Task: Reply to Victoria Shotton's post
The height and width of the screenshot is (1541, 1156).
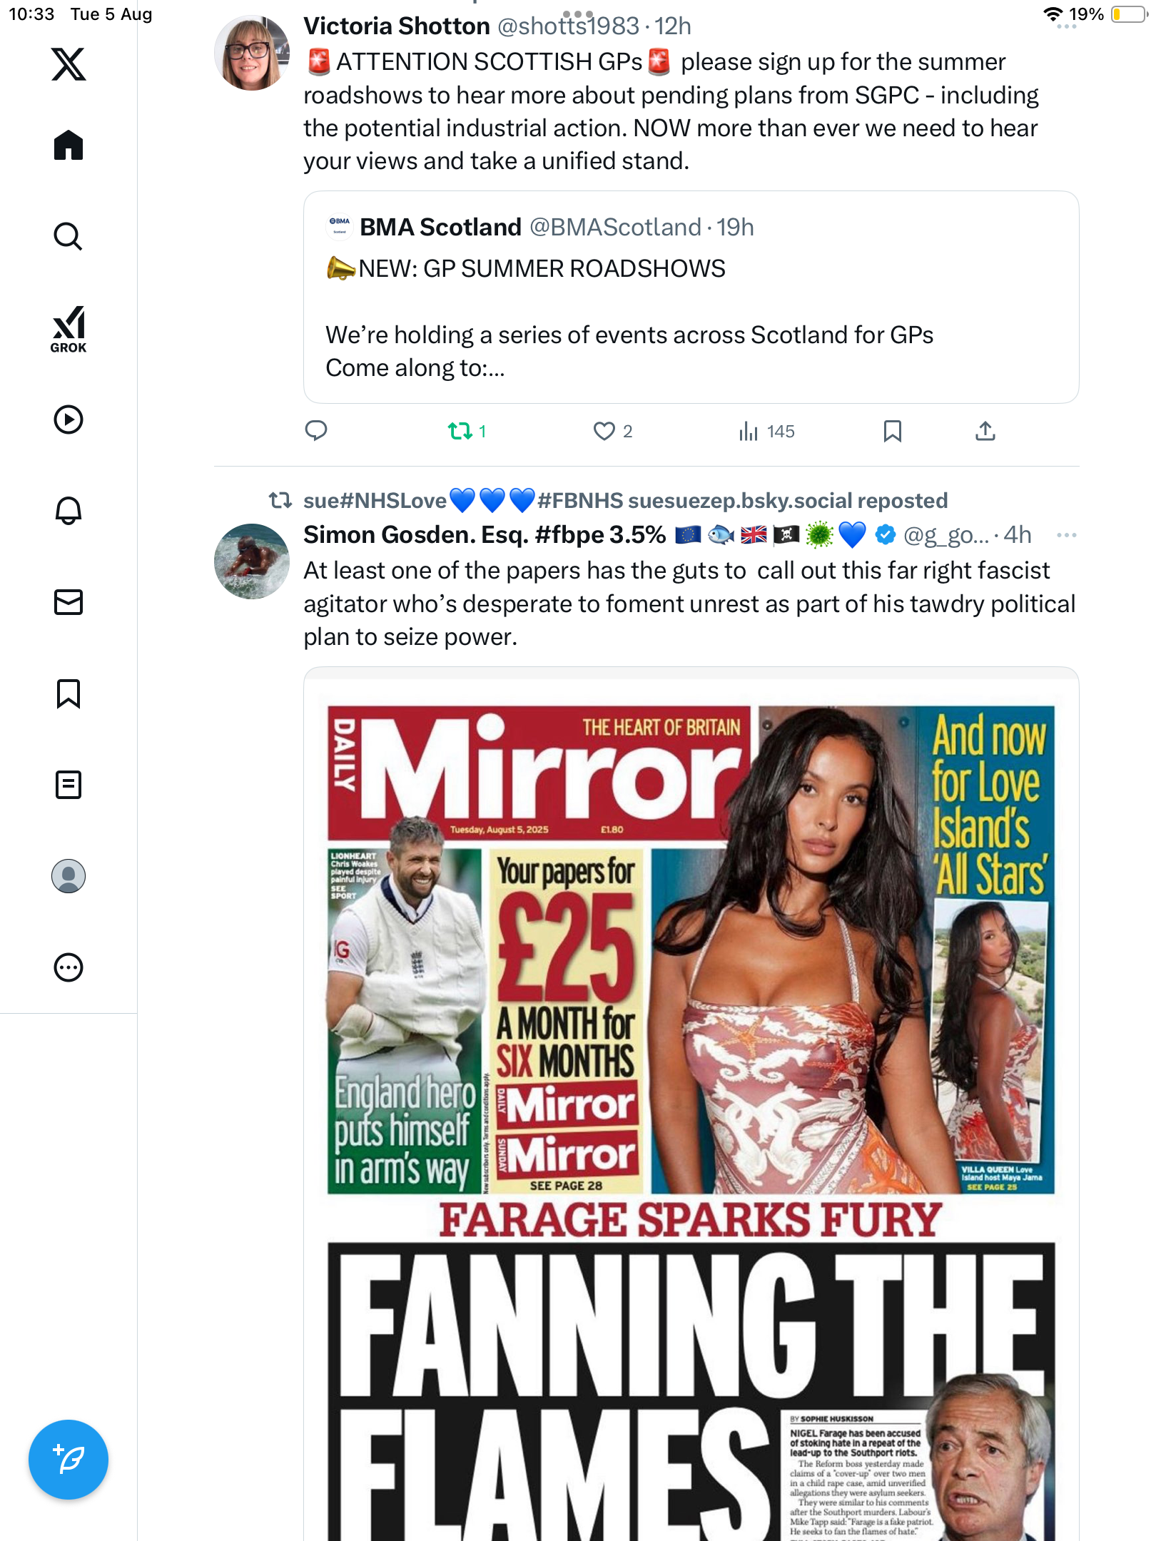Action: pos(316,431)
